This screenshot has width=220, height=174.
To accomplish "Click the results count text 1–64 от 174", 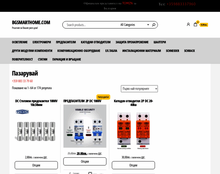I will tap(32, 88).
